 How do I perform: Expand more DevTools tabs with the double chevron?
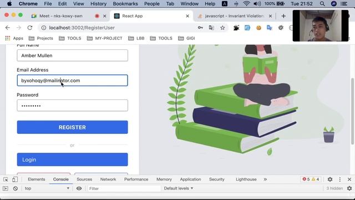(265, 179)
